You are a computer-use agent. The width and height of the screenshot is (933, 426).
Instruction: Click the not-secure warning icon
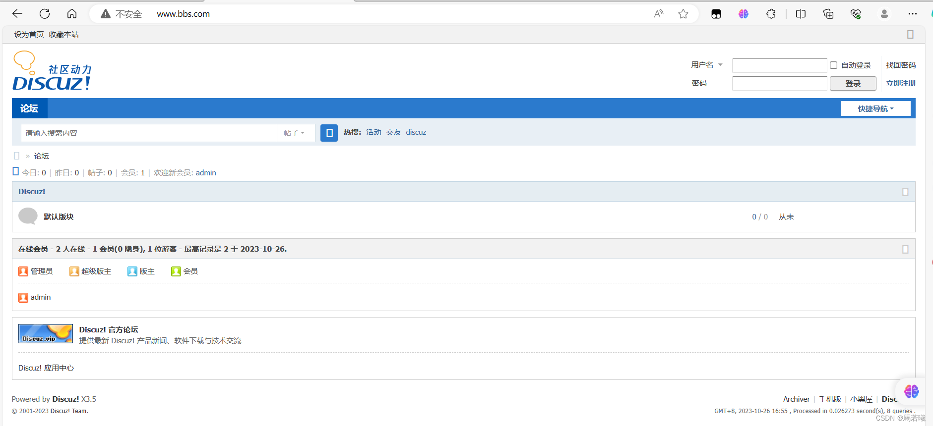click(106, 14)
